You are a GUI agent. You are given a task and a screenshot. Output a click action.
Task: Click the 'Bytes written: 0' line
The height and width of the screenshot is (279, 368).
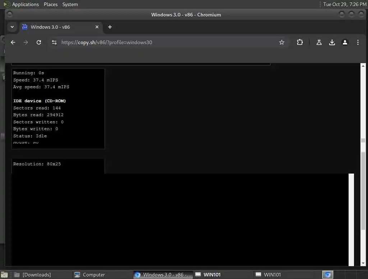point(36,129)
